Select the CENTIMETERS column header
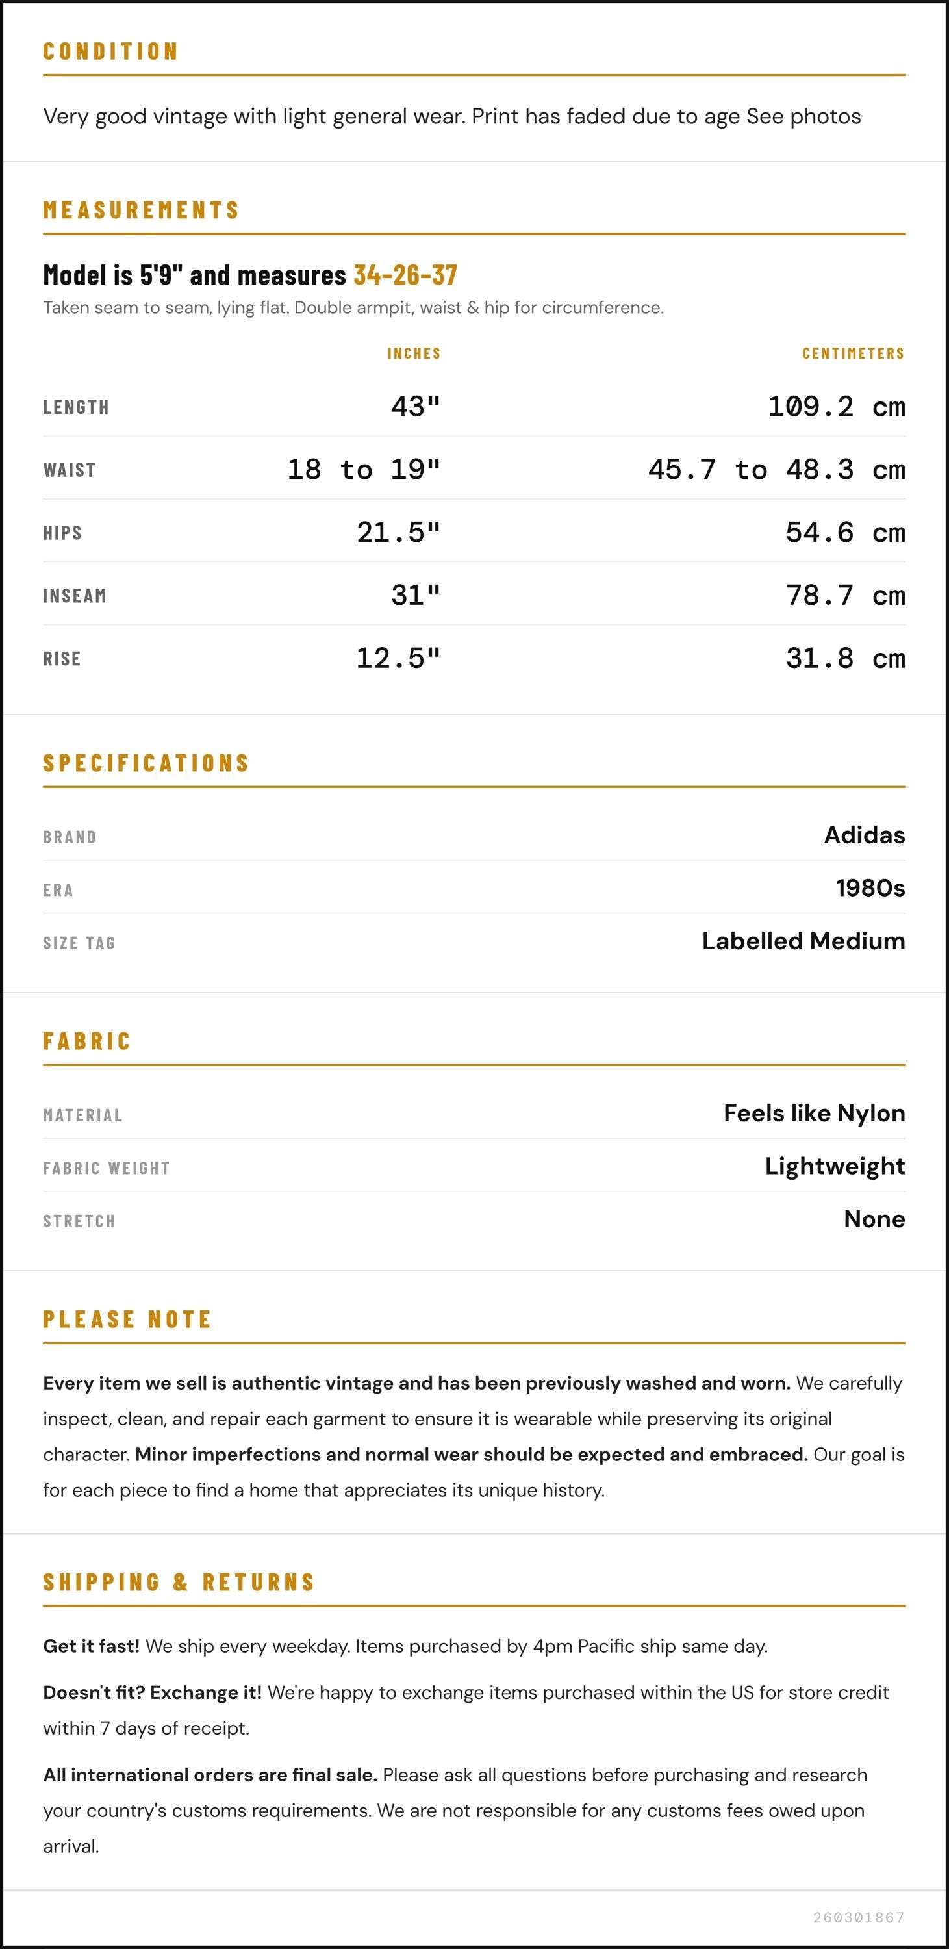The width and height of the screenshot is (949, 1949). pyautogui.click(x=853, y=353)
